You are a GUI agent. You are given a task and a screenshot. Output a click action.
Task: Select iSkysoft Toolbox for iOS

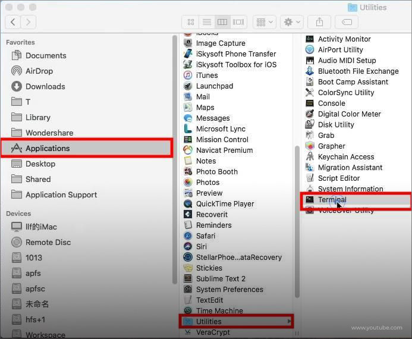coord(230,65)
